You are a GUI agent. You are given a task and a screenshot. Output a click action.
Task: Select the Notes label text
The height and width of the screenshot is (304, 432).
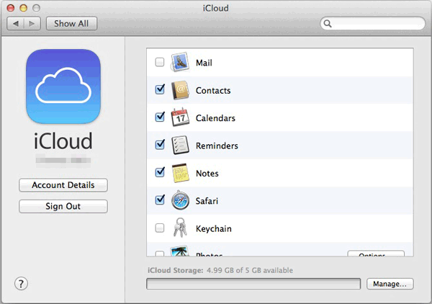pos(207,174)
